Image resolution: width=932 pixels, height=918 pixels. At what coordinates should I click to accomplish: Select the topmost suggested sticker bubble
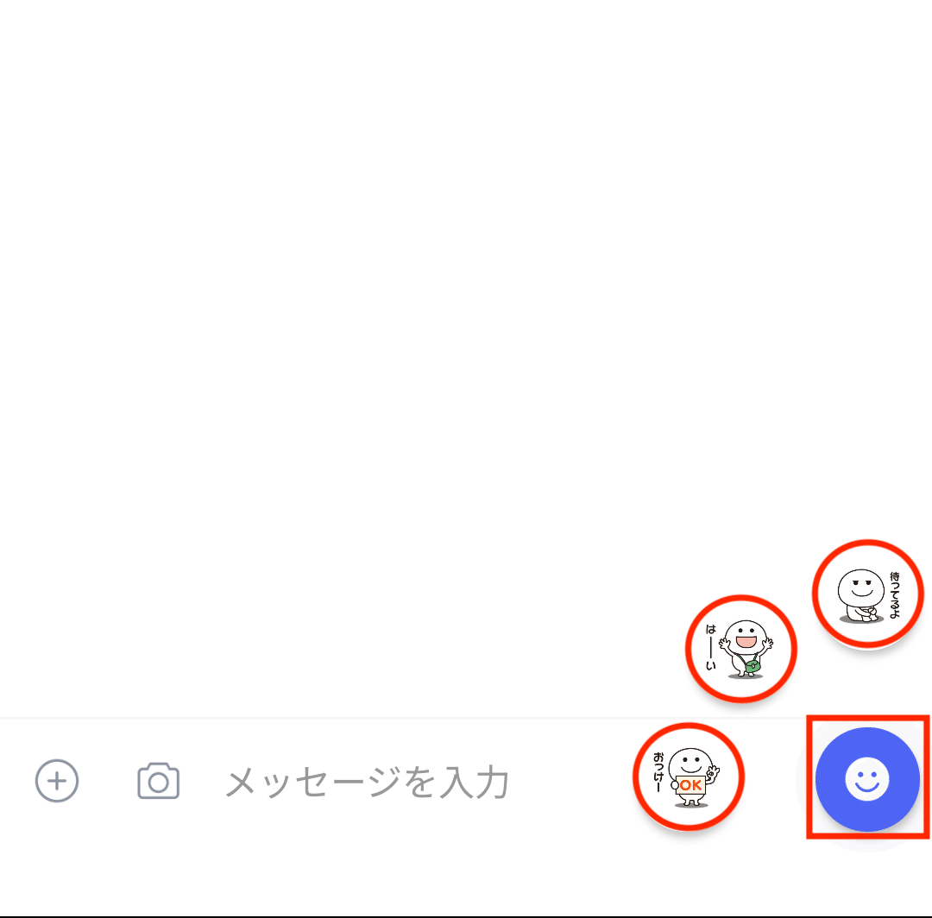point(868,594)
